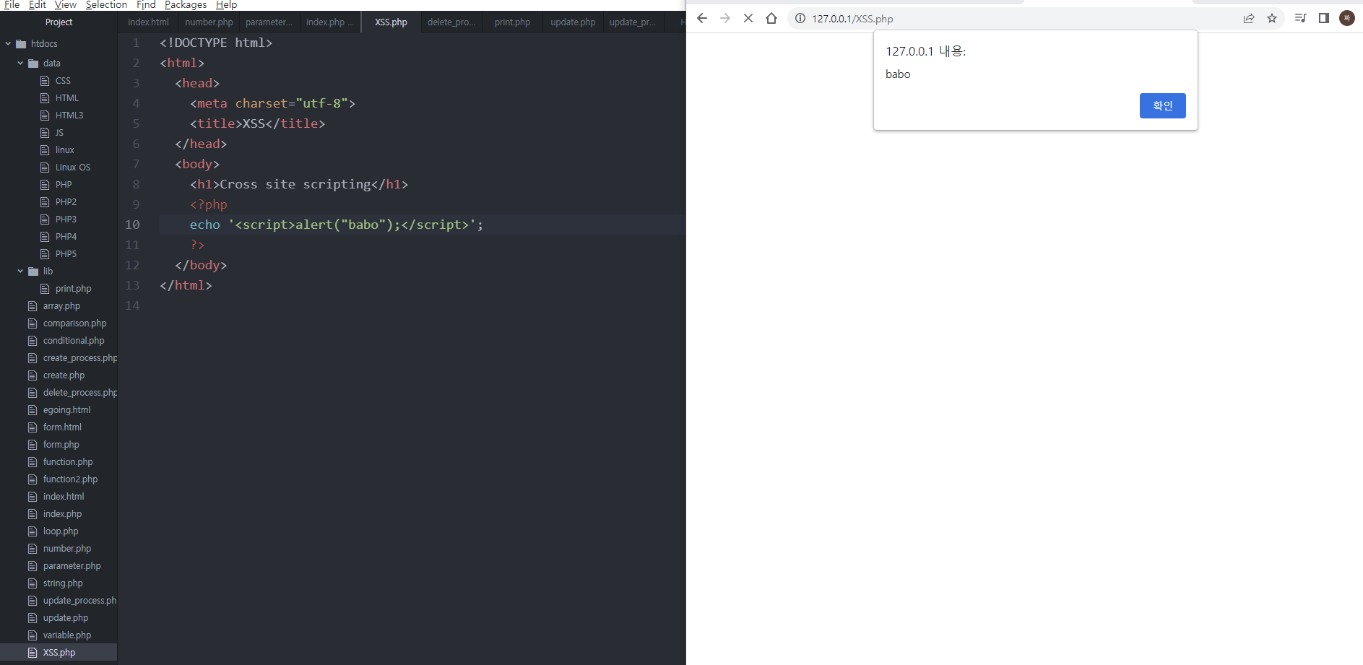Click the browser back arrow
This screenshot has height=665, width=1363.
point(702,19)
